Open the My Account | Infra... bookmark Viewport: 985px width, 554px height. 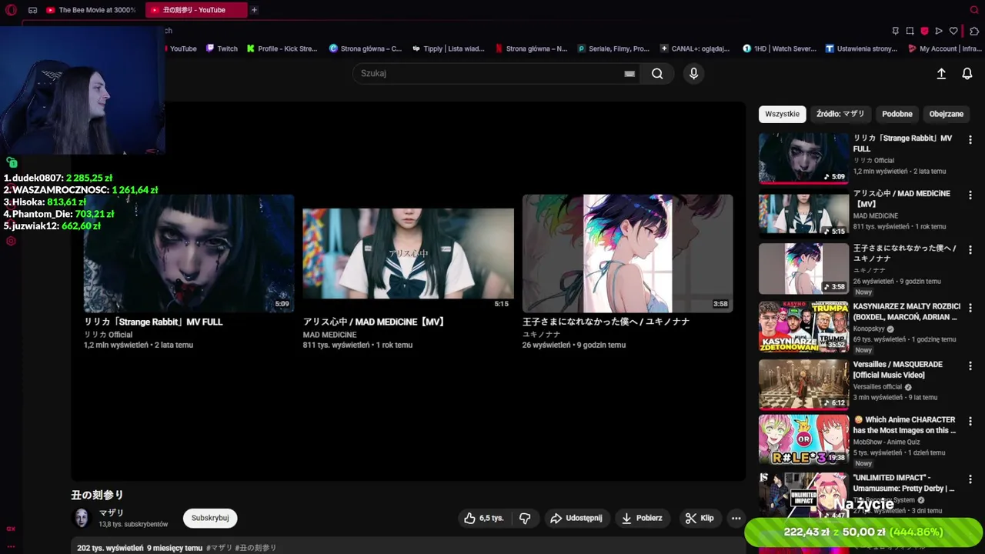tap(943, 48)
